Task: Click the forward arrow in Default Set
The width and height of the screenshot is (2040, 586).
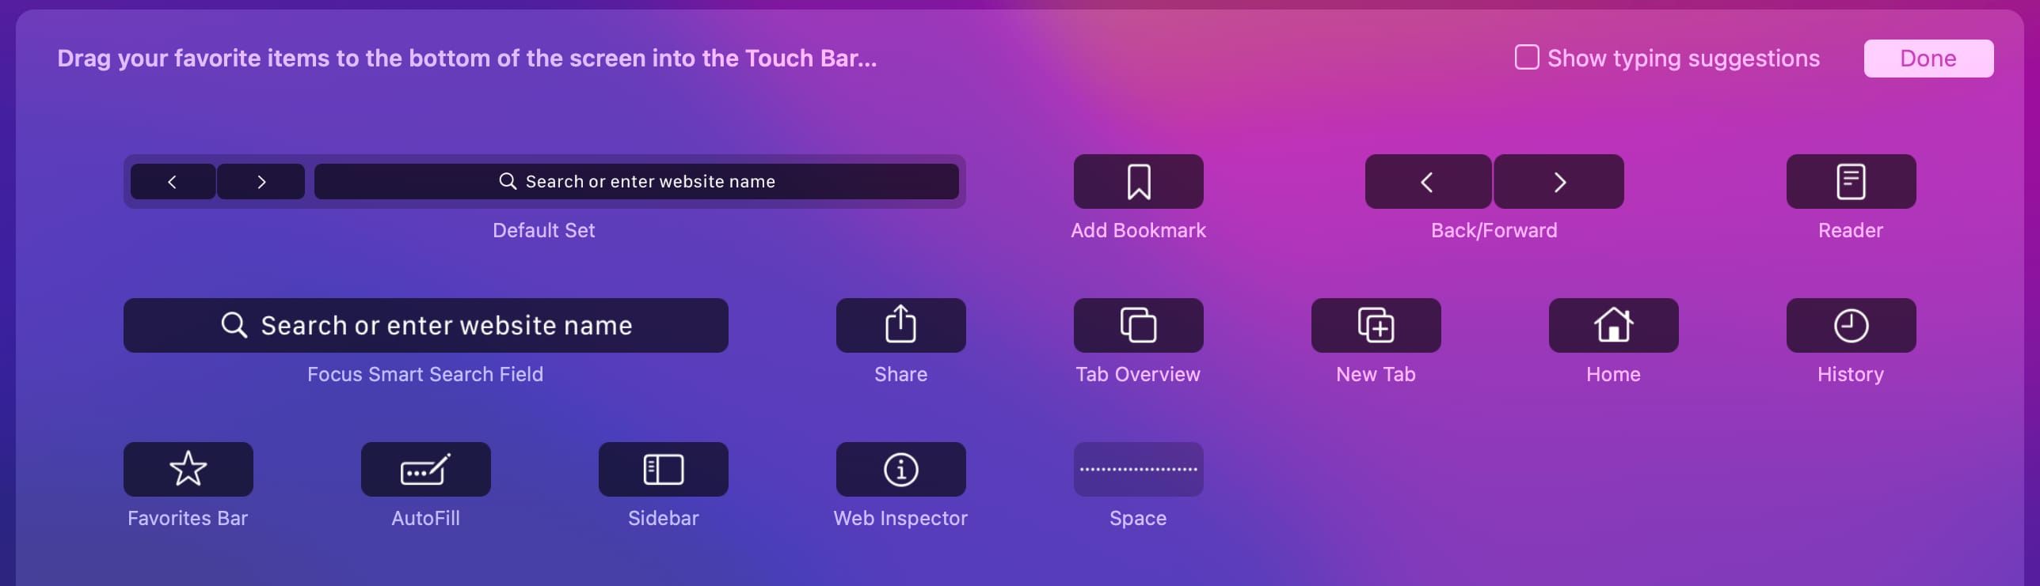Action: (x=261, y=182)
